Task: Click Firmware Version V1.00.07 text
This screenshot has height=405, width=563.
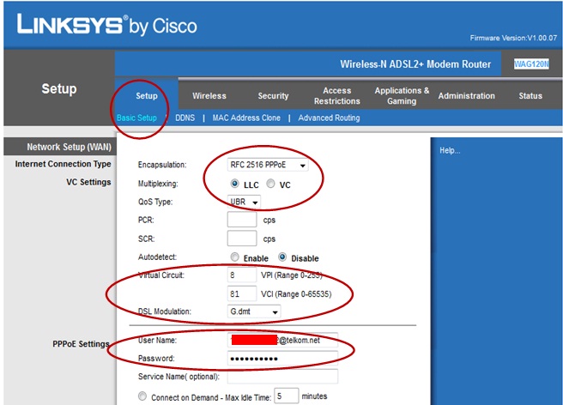Action: pyautogui.click(x=513, y=38)
